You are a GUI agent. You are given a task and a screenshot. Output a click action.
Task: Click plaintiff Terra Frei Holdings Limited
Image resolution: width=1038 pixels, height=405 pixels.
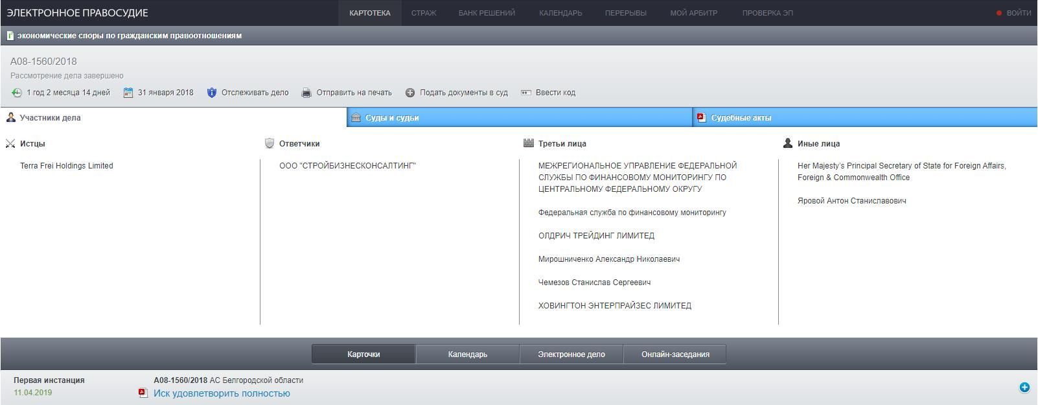67,166
